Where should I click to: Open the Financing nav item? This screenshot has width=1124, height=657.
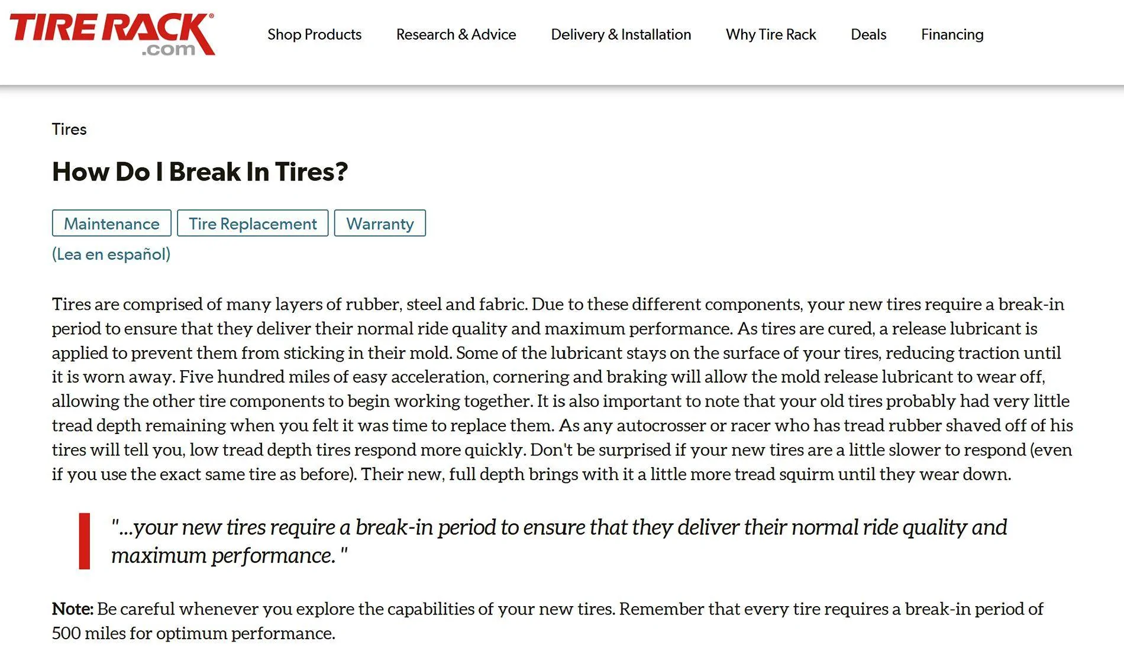(952, 34)
